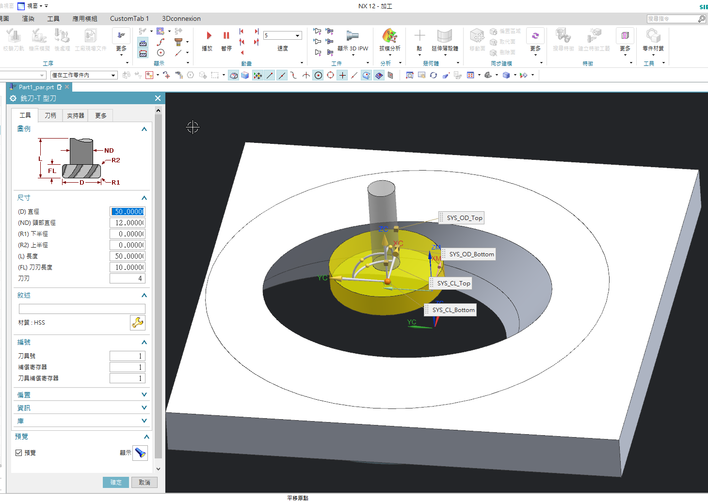The image size is (708, 502).
Task: Click the rotate view icon in view toolbar
Action: pyautogui.click(x=434, y=75)
